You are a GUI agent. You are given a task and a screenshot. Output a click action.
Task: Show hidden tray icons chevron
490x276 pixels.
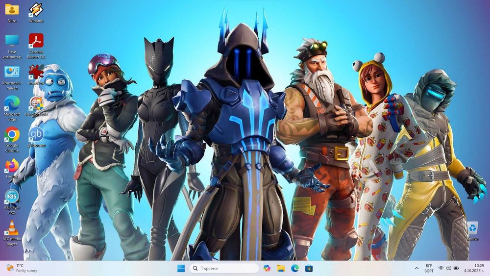pos(416,268)
